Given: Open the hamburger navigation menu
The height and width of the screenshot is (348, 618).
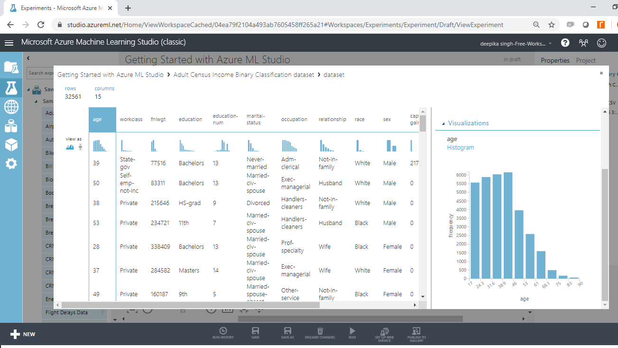Looking at the screenshot, I should coord(9,43).
